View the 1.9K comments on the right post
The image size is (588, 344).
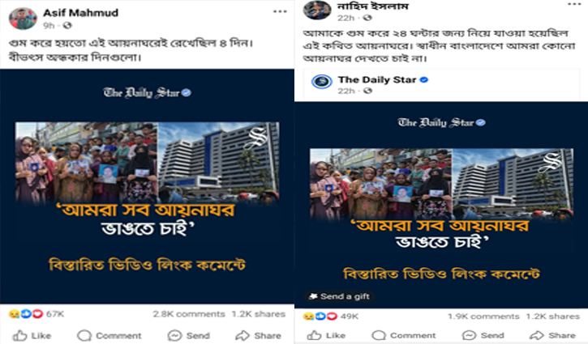click(x=483, y=316)
